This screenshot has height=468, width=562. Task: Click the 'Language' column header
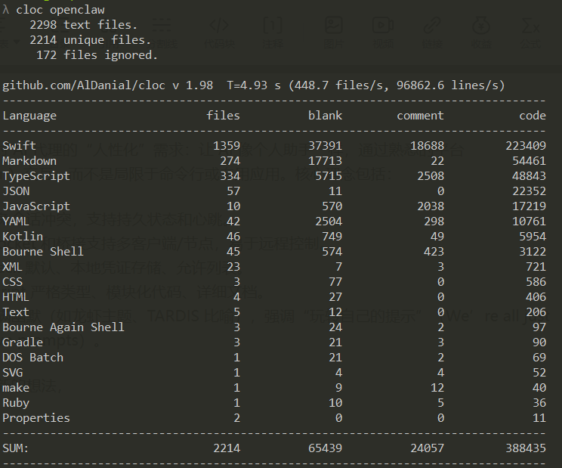click(29, 116)
